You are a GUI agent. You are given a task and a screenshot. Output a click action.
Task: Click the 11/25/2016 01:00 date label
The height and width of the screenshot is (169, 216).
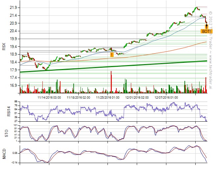coord(108,97)
